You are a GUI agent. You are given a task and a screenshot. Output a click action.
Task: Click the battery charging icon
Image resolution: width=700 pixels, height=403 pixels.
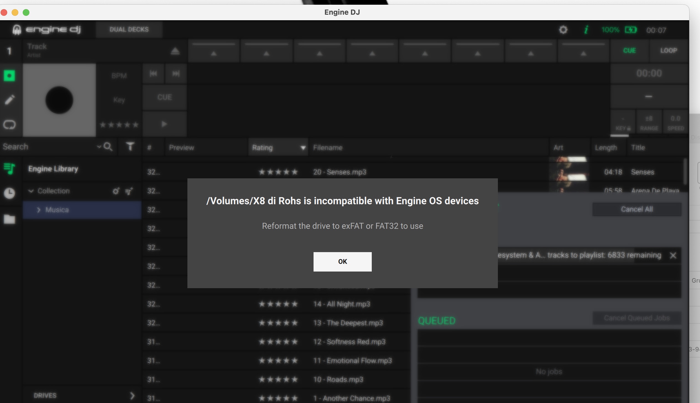(631, 30)
